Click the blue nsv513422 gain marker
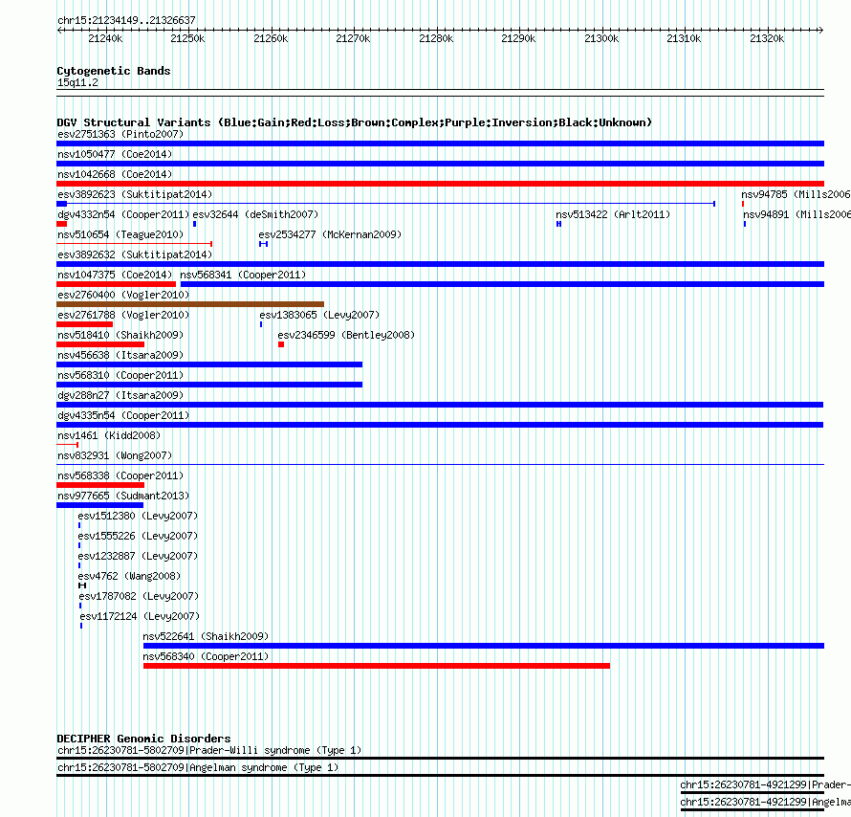851x817 pixels. click(x=558, y=224)
